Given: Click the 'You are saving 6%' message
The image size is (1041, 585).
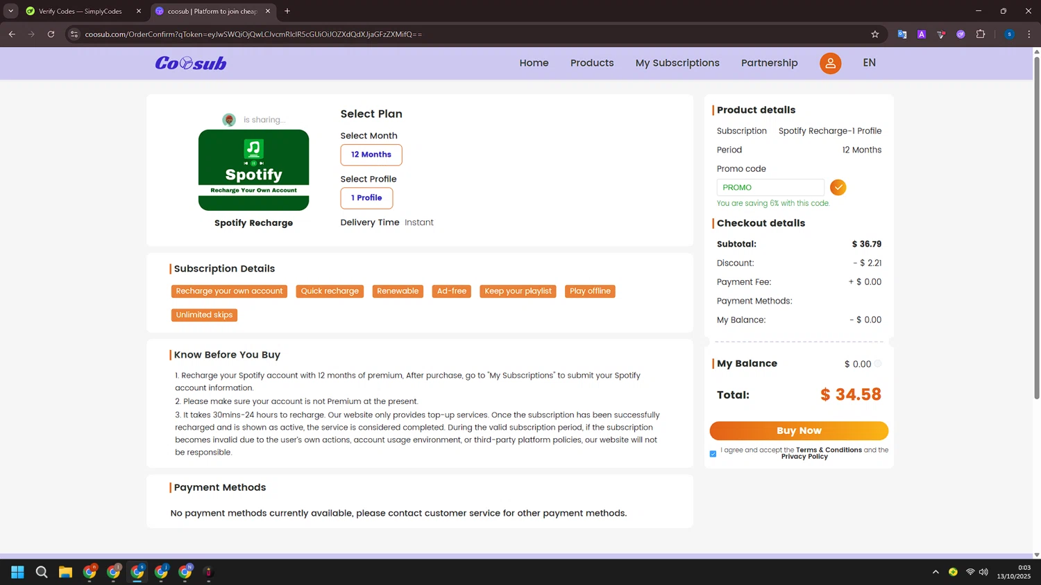Looking at the screenshot, I should 773,204.
